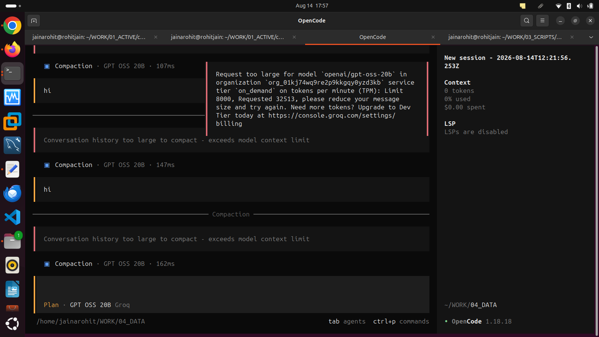Open the terminal hamburger menu
Viewport: 599px width, 337px height.
542,21
